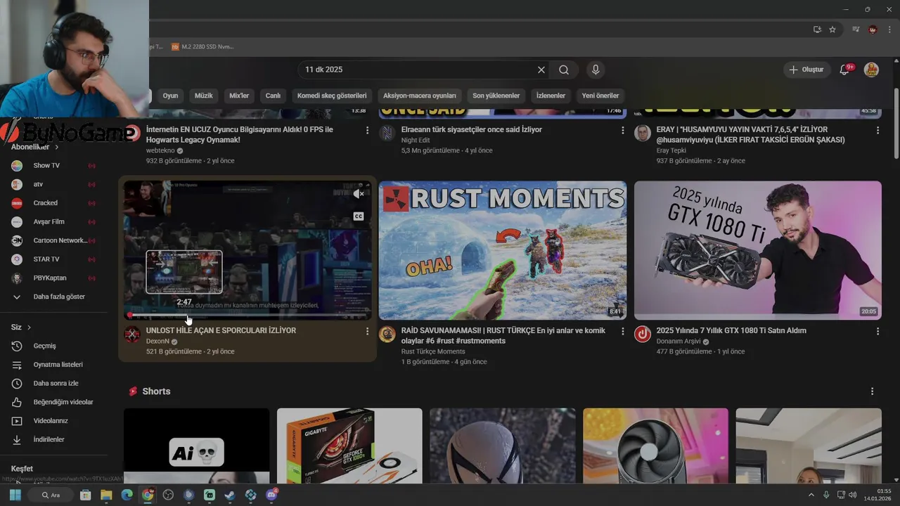The width and height of the screenshot is (900, 506).
Task: Start voice search with the microphone icon
Action: pyautogui.click(x=596, y=70)
